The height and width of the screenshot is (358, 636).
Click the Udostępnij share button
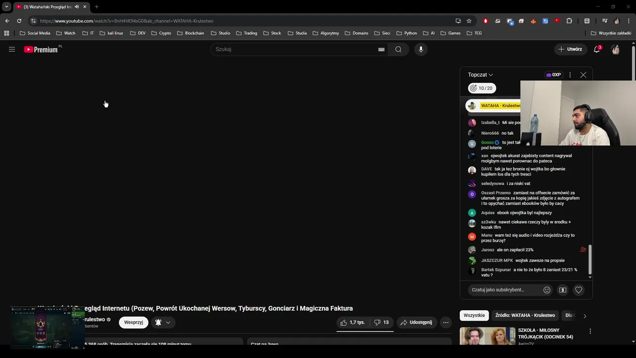click(416, 322)
